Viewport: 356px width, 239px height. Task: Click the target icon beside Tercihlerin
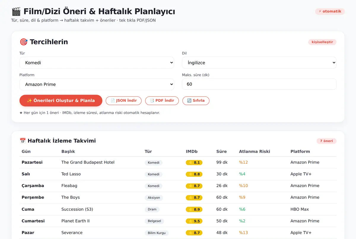pos(23,42)
